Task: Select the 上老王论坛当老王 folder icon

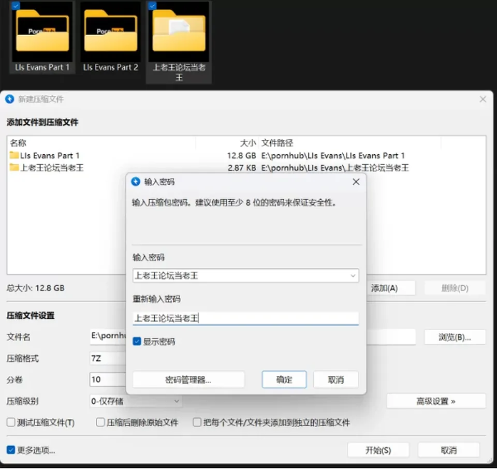Action: tap(179, 32)
